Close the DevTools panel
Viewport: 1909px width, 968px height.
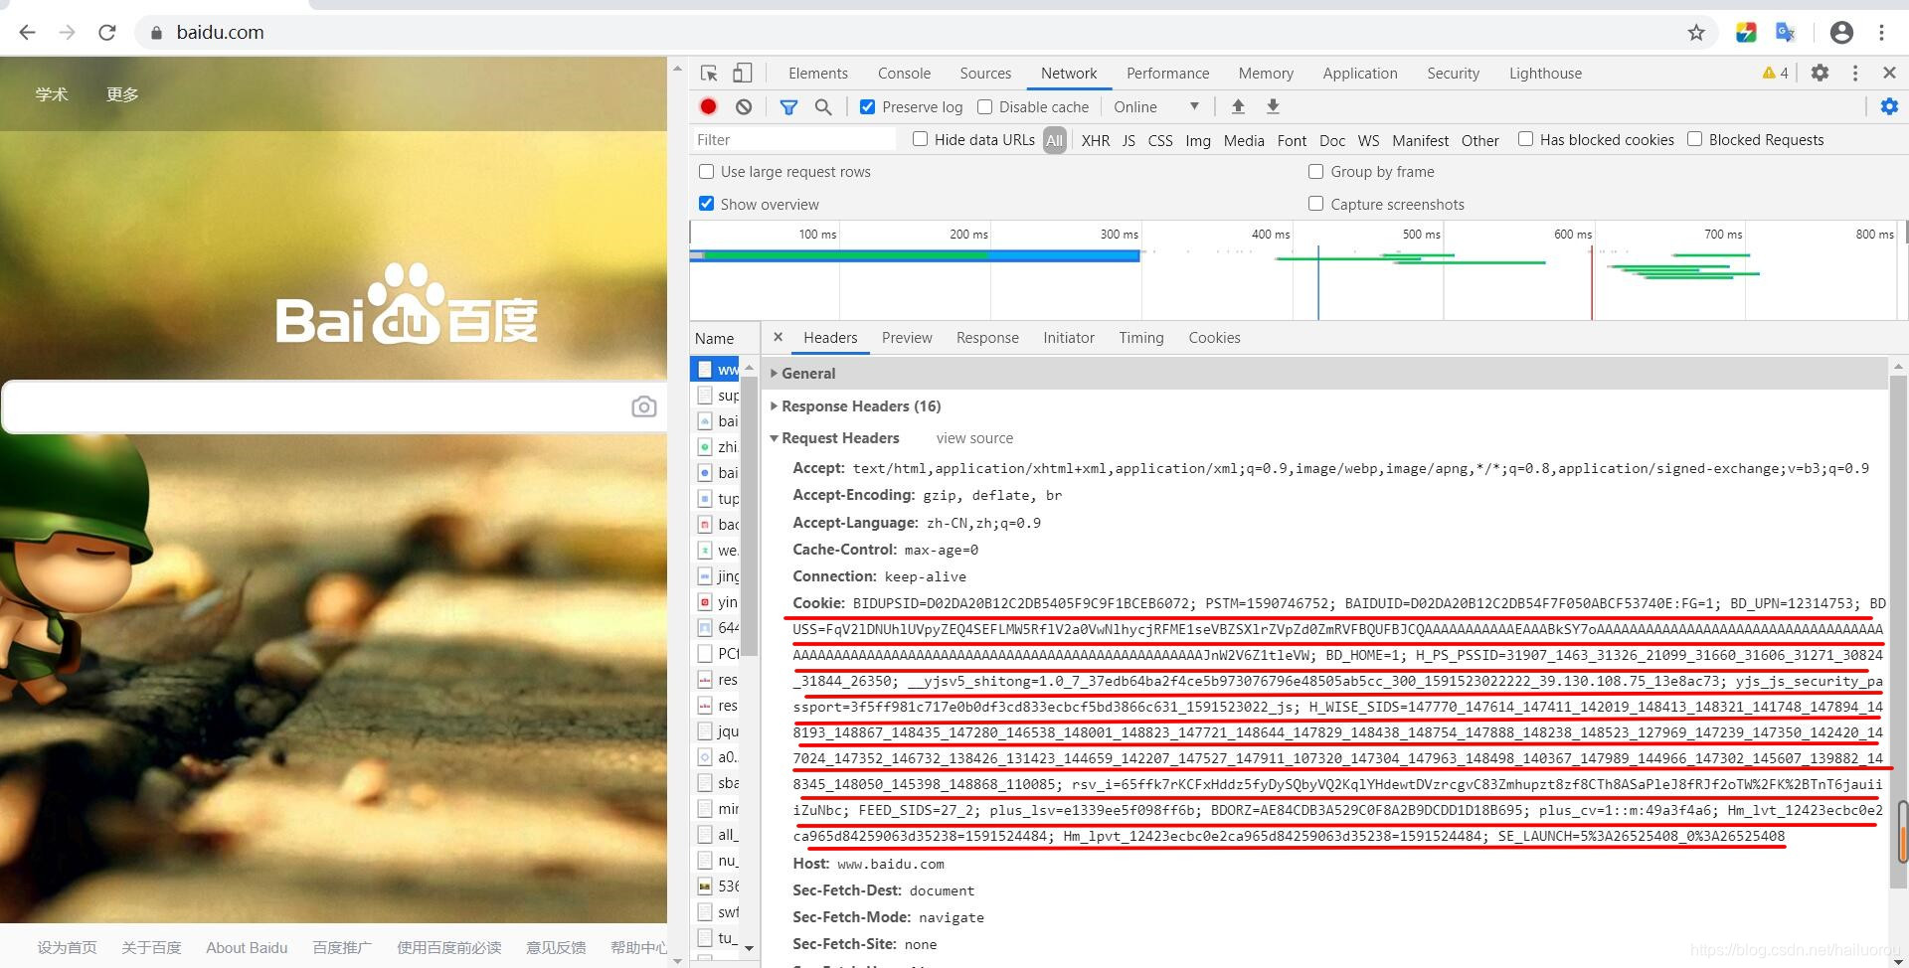coord(1889,73)
